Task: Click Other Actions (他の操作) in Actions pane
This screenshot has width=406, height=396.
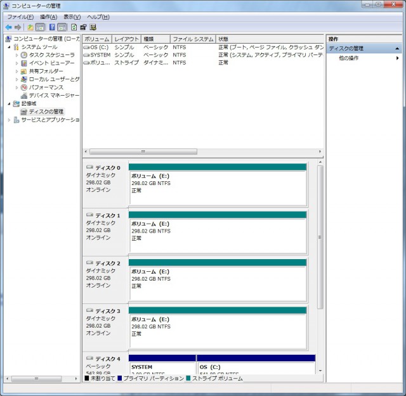Action: click(348, 58)
